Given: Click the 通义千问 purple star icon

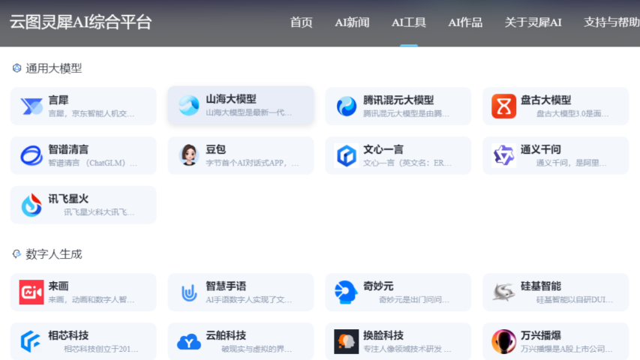Looking at the screenshot, I should point(503,155).
